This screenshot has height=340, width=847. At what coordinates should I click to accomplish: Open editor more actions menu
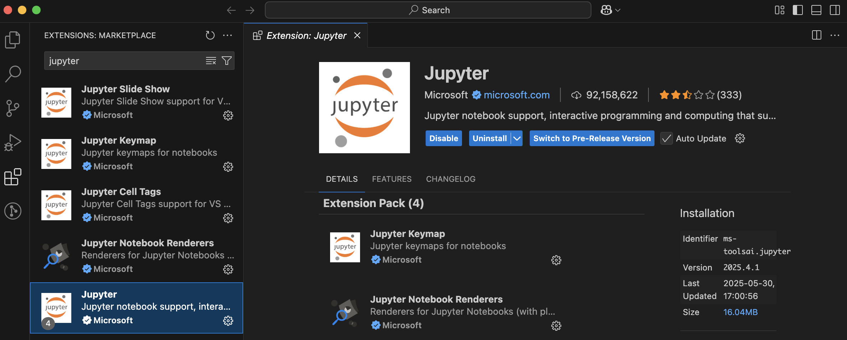click(x=835, y=35)
